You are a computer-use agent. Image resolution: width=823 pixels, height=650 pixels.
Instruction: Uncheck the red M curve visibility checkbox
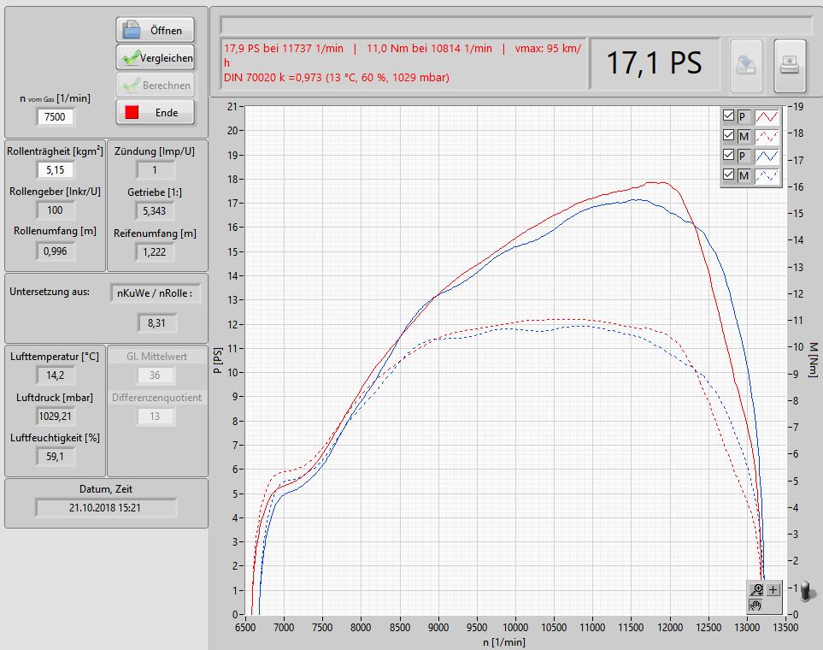coord(728,136)
